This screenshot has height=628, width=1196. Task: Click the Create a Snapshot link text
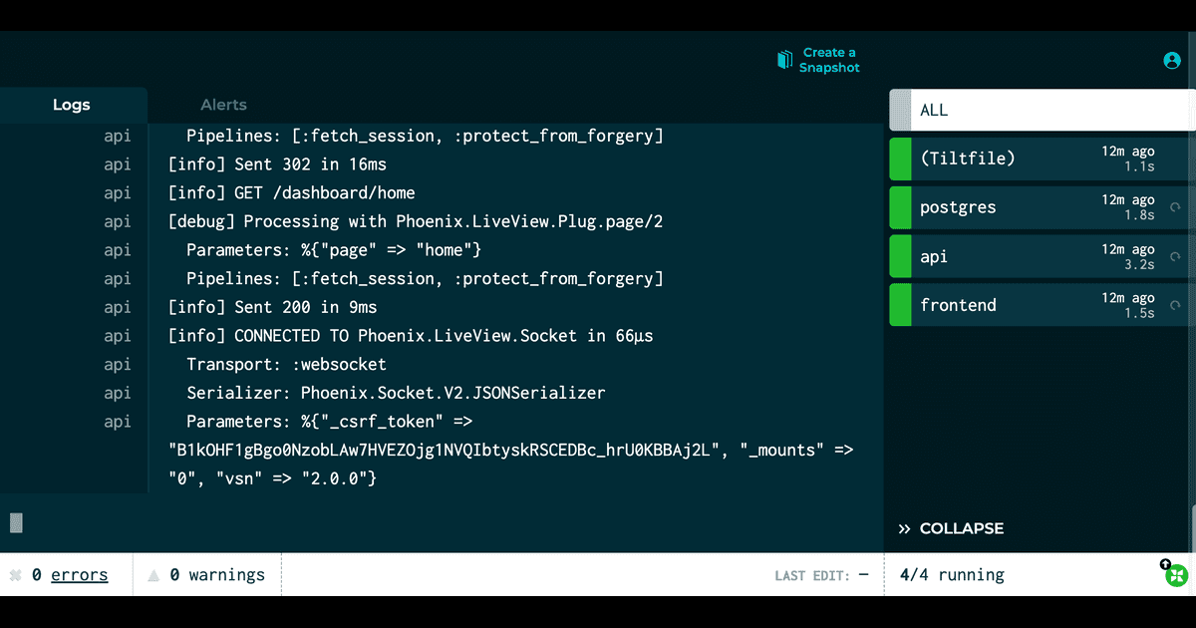tap(829, 61)
